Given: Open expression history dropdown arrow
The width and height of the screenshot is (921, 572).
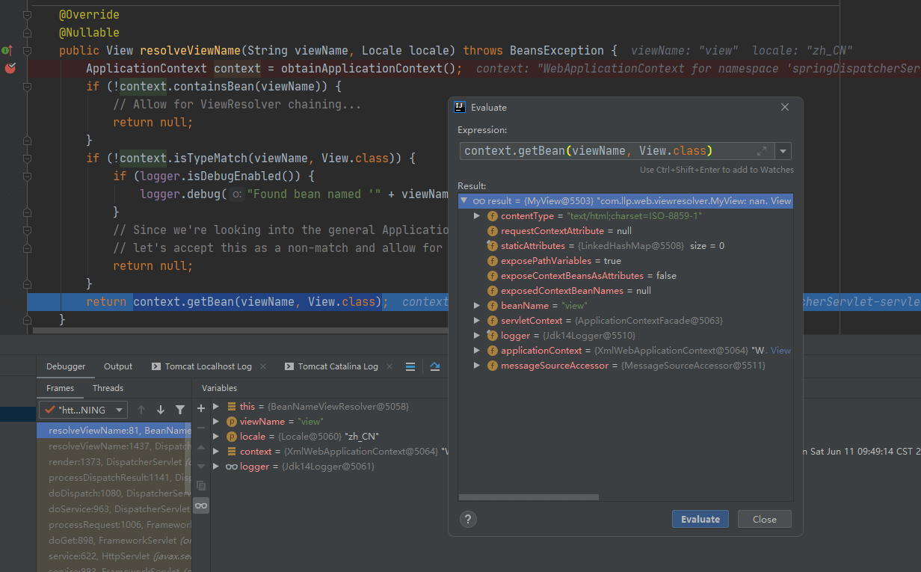Looking at the screenshot, I should coord(783,151).
